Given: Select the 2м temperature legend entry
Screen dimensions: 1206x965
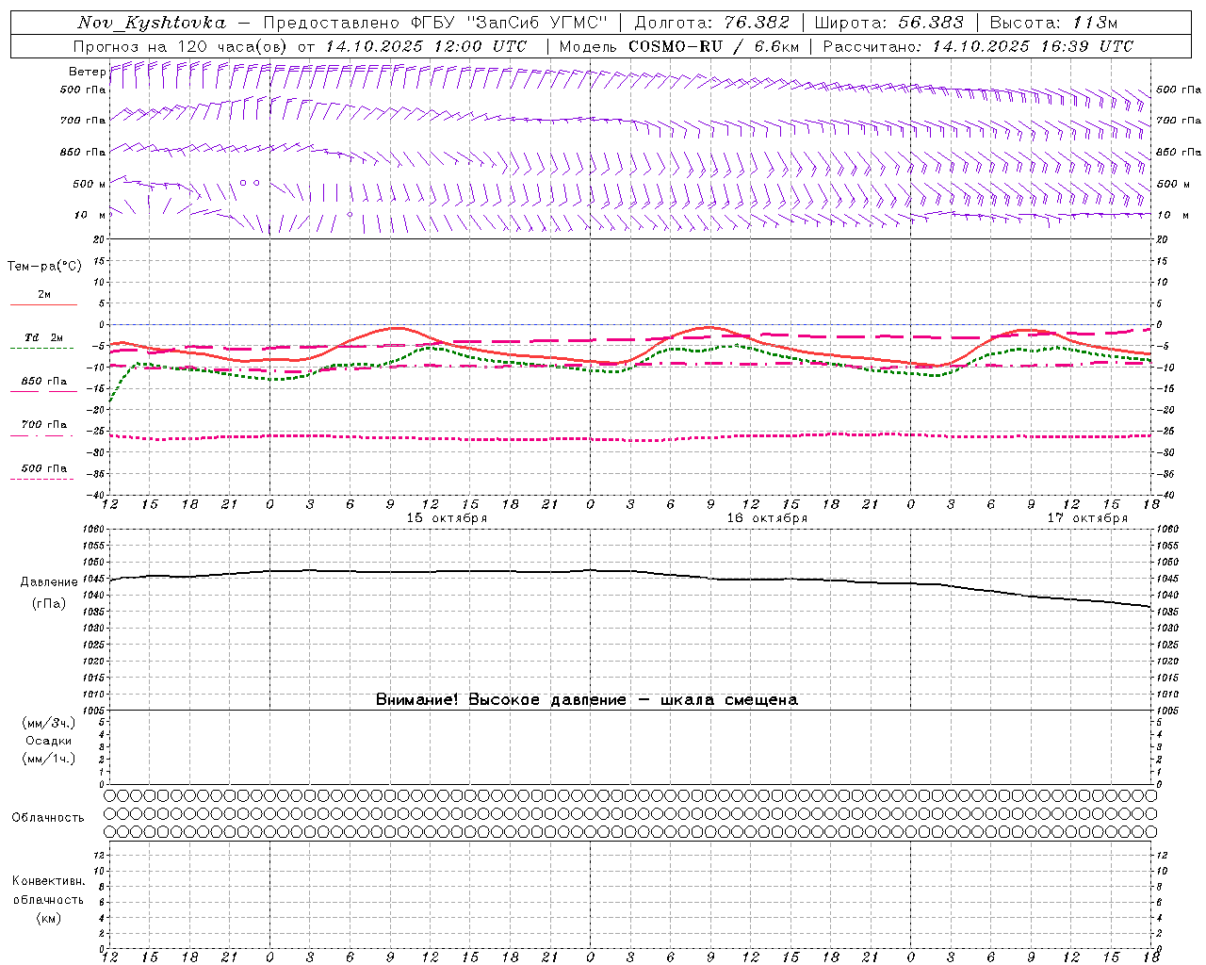Looking at the screenshot, I should coord(44,294).
